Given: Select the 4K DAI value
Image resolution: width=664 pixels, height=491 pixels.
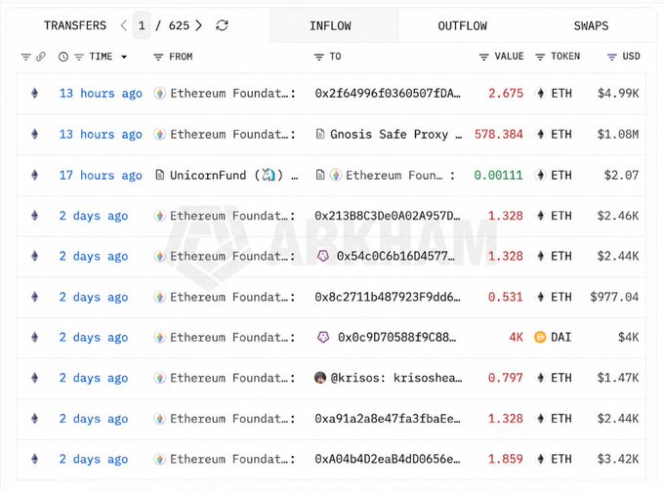Looking at the screenshot, I should click(516, 338).
